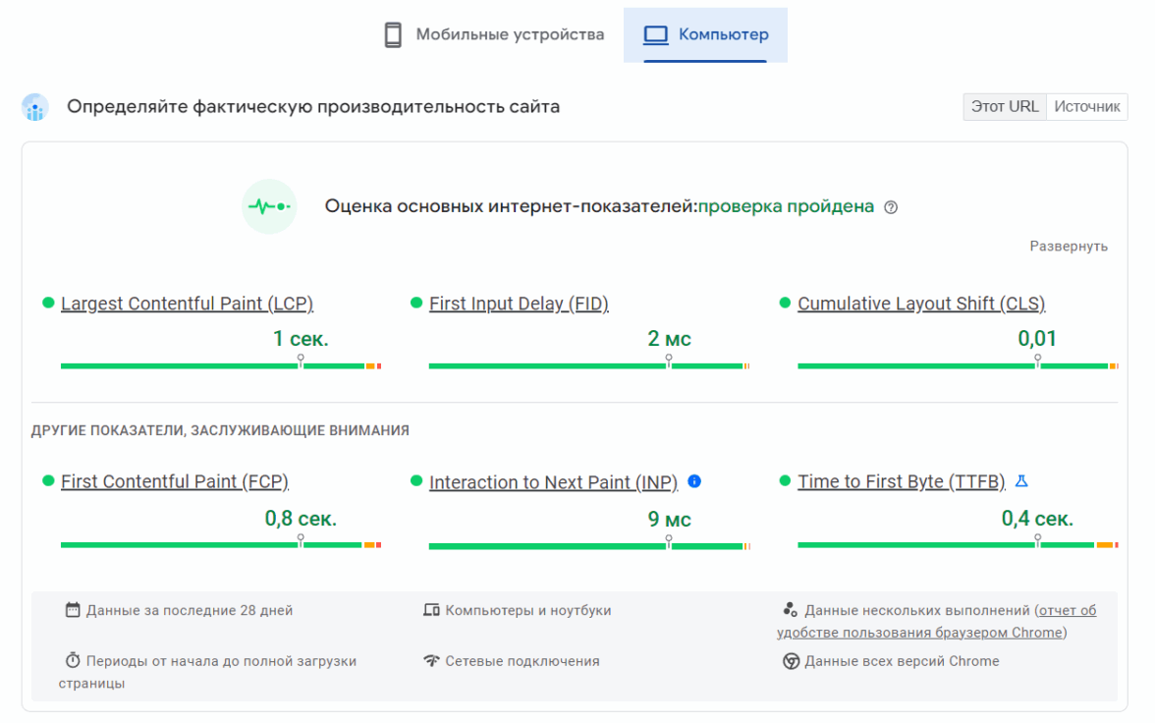Click the mobile phone icon
The image size is (1155, 723).
393,35
